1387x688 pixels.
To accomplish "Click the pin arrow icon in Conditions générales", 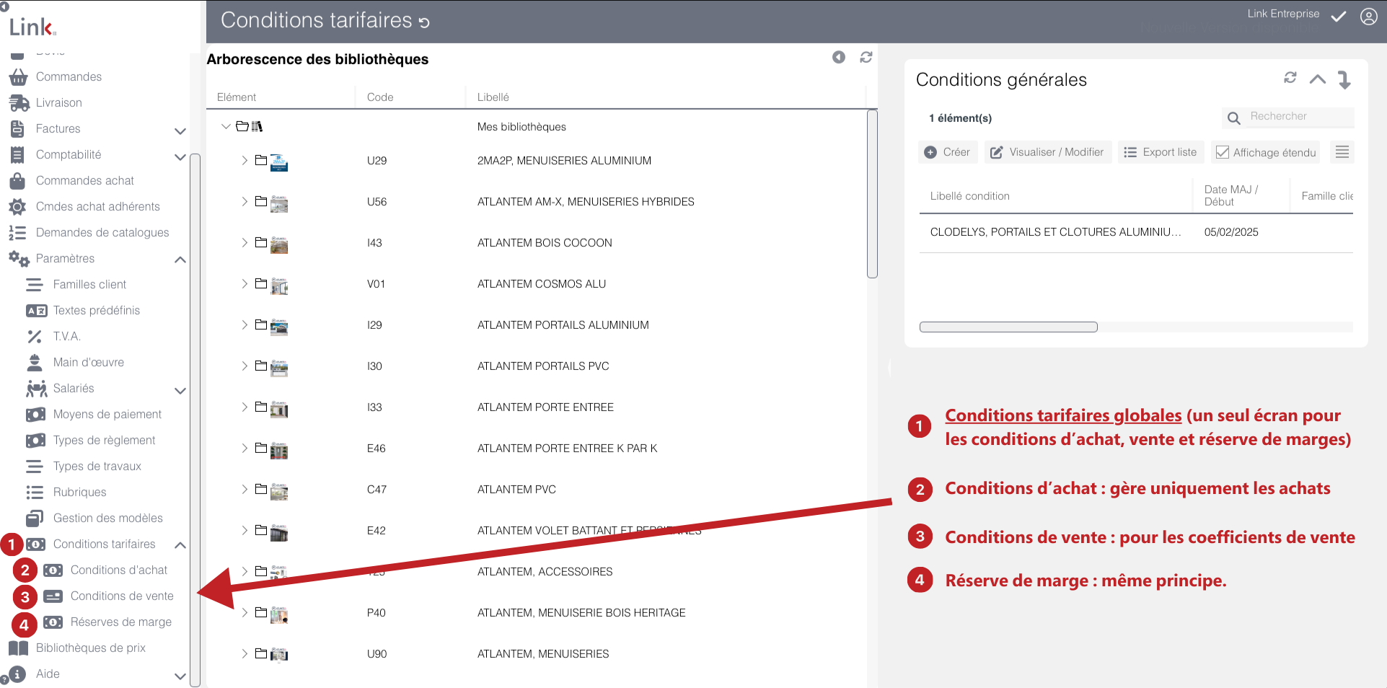I will tap(1344, 79).
